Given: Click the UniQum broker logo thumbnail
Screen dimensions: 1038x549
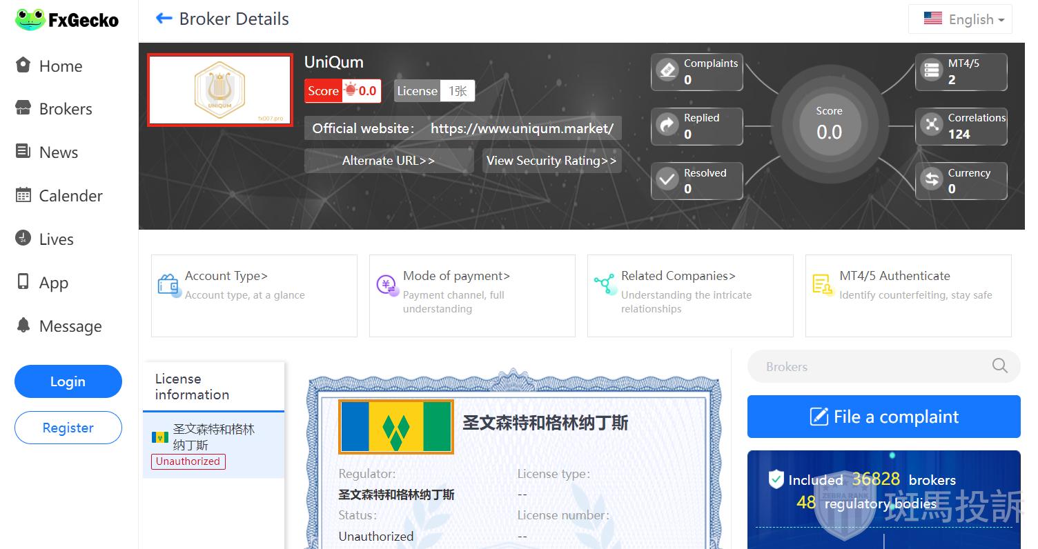Looking at the screenshot, I should click(219, 90).
